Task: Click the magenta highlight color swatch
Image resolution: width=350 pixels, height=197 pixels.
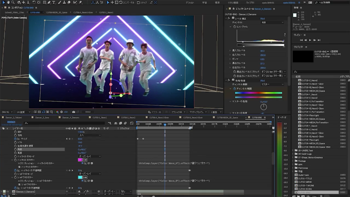Action: [80, 160]
